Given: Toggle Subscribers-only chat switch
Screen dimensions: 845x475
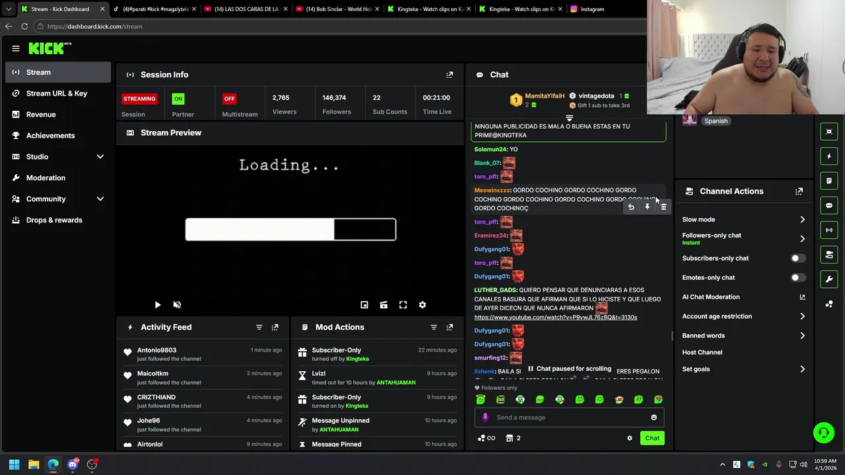Looking at the screenshot, I should [797, 259].
